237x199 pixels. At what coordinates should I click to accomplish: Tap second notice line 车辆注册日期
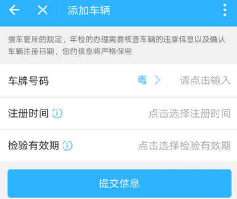coord(70,52)
